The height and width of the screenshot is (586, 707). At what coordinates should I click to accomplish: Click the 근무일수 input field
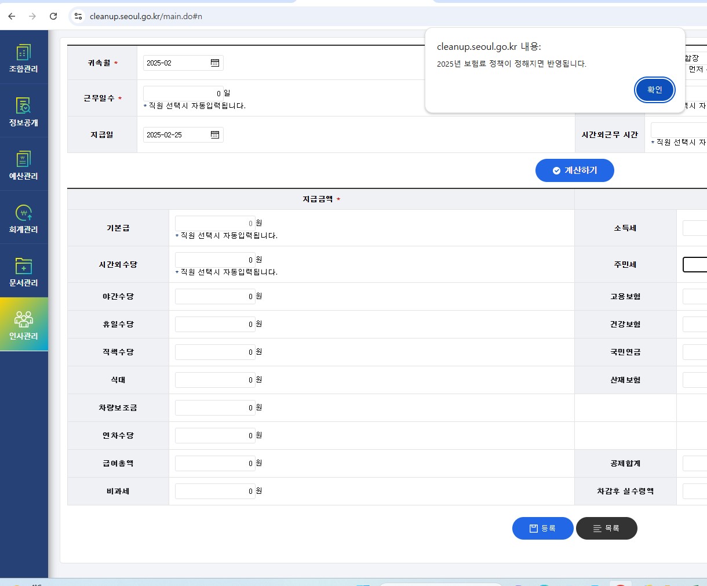[183, 93]
